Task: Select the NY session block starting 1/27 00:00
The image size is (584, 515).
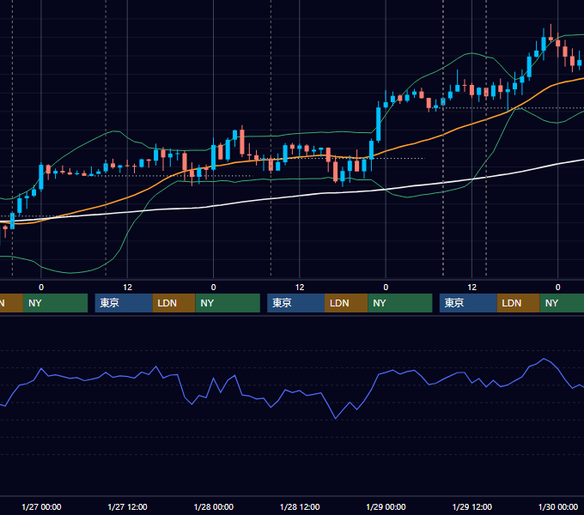Action: pos(56,303)
